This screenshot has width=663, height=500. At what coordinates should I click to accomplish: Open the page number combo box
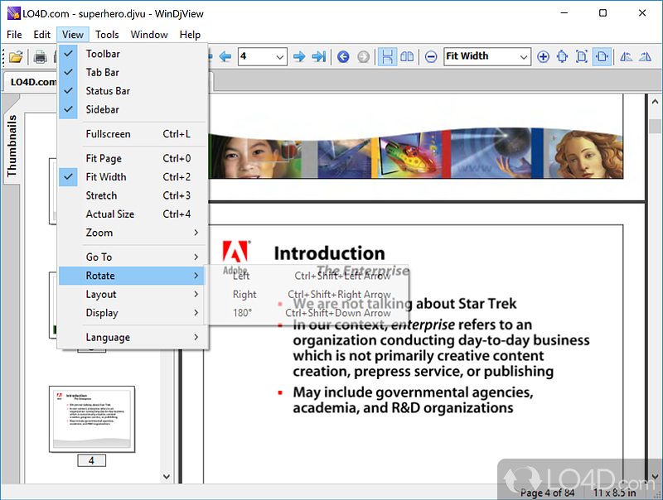263,56
